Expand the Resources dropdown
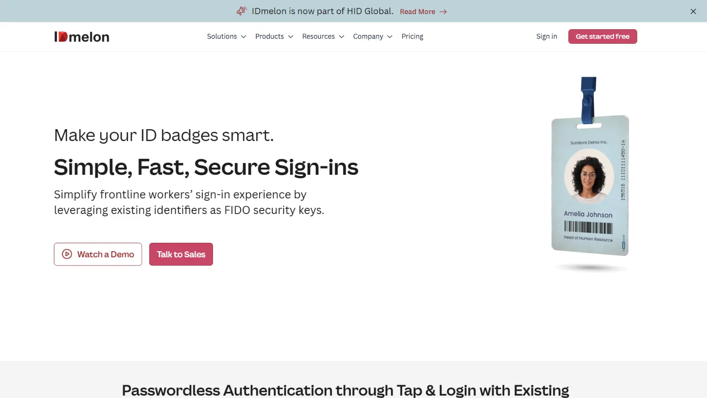 [x=323, y=36]
